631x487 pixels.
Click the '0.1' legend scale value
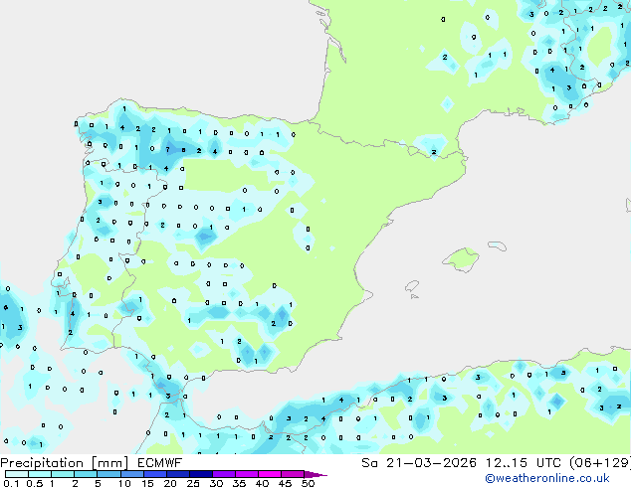pyautogui.click(x=11, y=483)
